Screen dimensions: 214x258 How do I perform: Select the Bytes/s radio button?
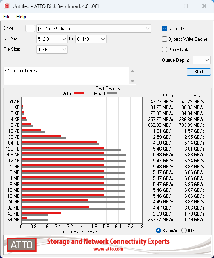click(x=158, y=231)
